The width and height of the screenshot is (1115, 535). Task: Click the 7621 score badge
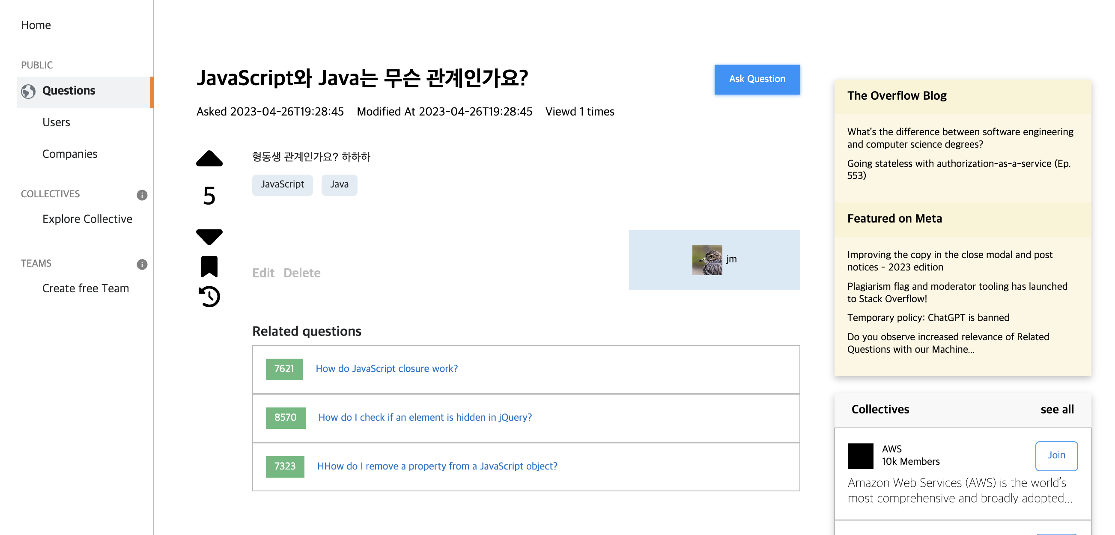tap(284, 369)
